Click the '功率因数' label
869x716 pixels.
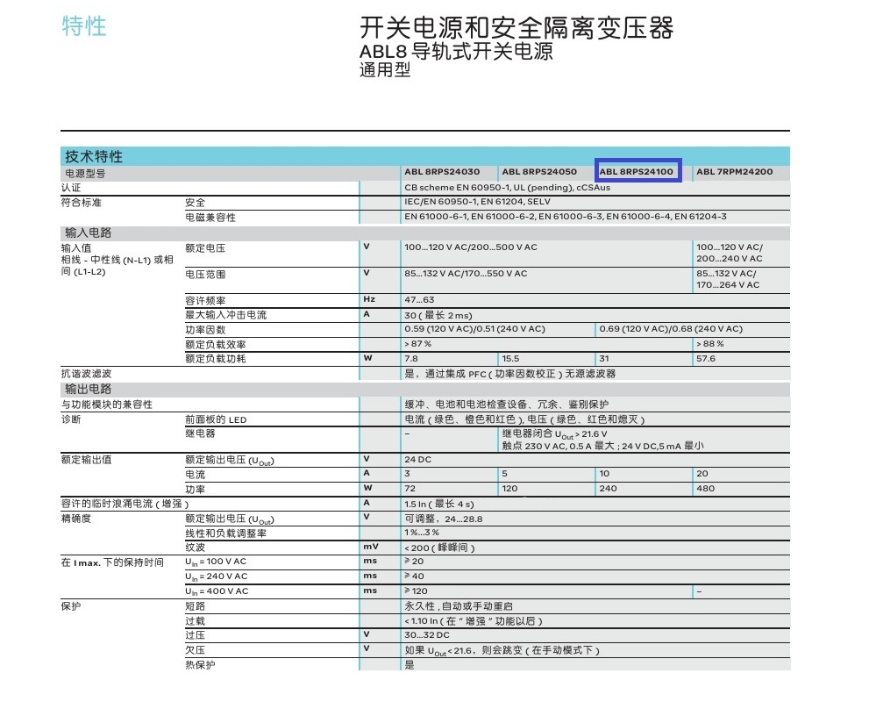tap(205, 329)
